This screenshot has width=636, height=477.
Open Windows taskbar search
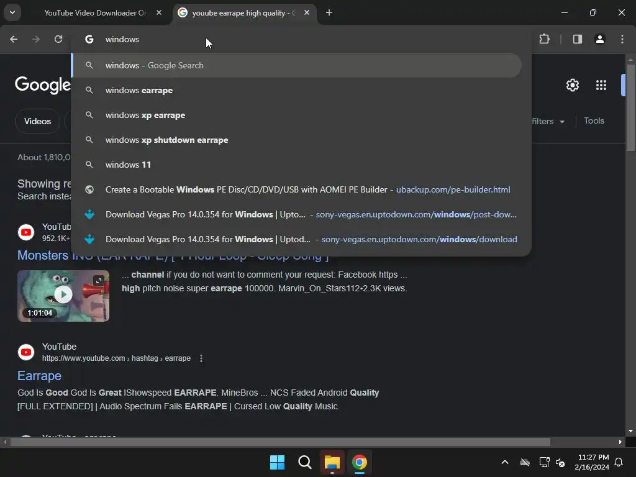pyautogui.click(x=304, y=462)
